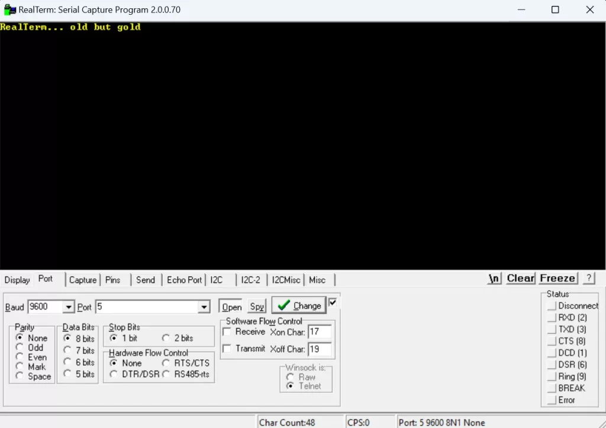Image resolution: width=606 pixels, height=428 pixels.
Task: Select RTS/CTS hardware flow control
Action: click(186, 363)
